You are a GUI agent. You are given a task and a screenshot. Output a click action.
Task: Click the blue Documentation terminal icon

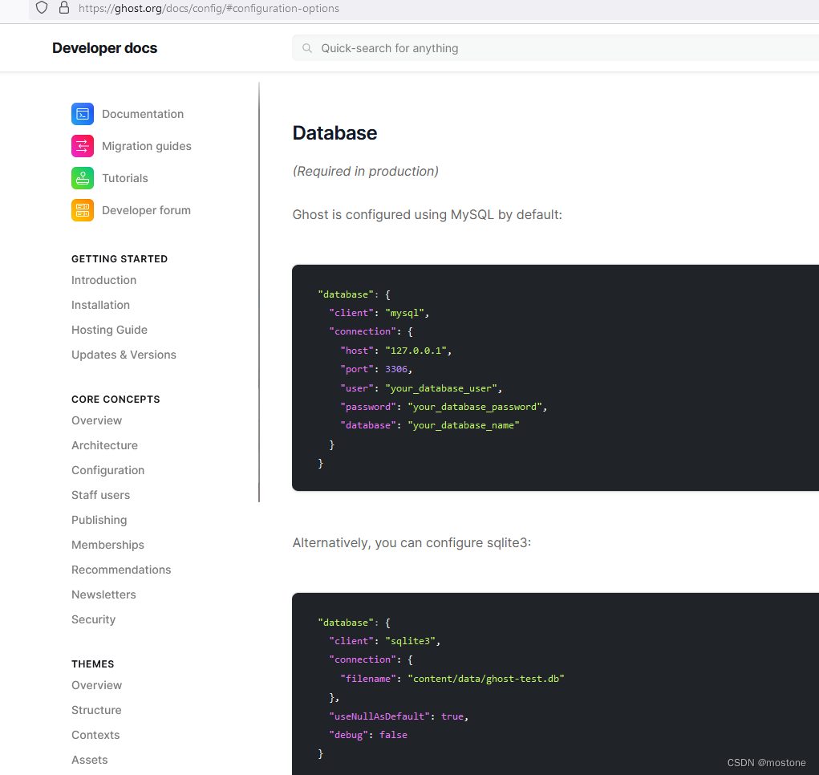83,114
